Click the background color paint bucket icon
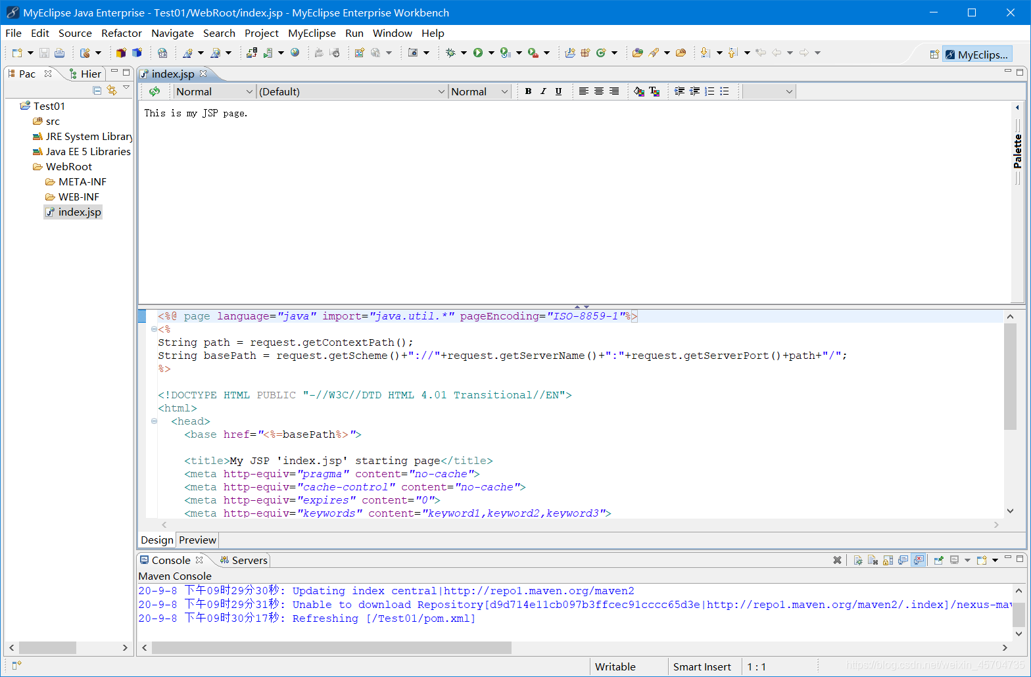The image size is (1031, 677). coord(639,91)
